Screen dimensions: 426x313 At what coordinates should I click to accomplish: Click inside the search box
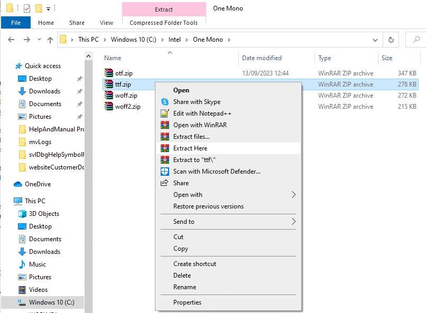[x=415, y=40]
